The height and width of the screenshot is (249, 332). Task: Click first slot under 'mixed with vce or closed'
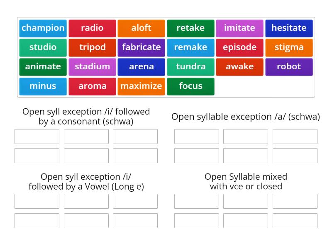(197, 201)
